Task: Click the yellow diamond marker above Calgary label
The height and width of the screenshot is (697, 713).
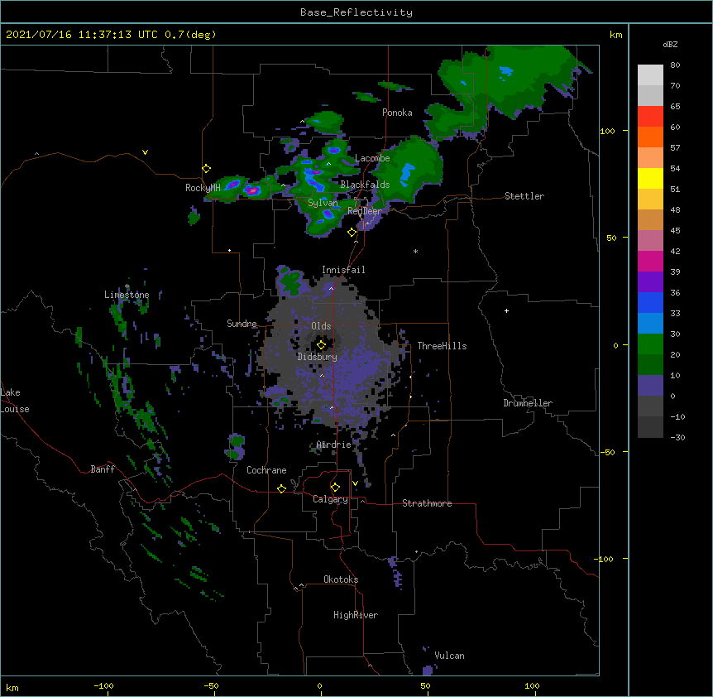Action: 335,488
